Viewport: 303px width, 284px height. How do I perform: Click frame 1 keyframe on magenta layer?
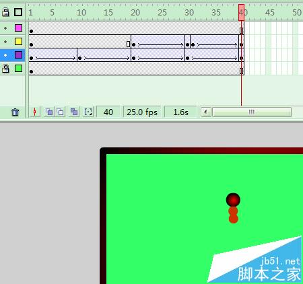coord(32,31)
